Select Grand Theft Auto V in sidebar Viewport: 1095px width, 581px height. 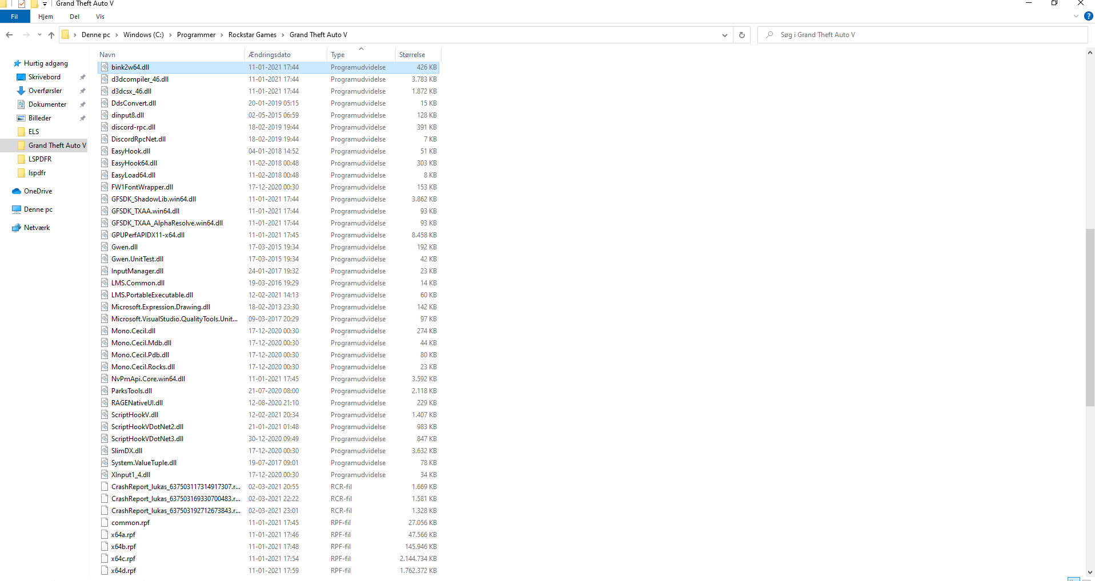(x=45, y=146)
